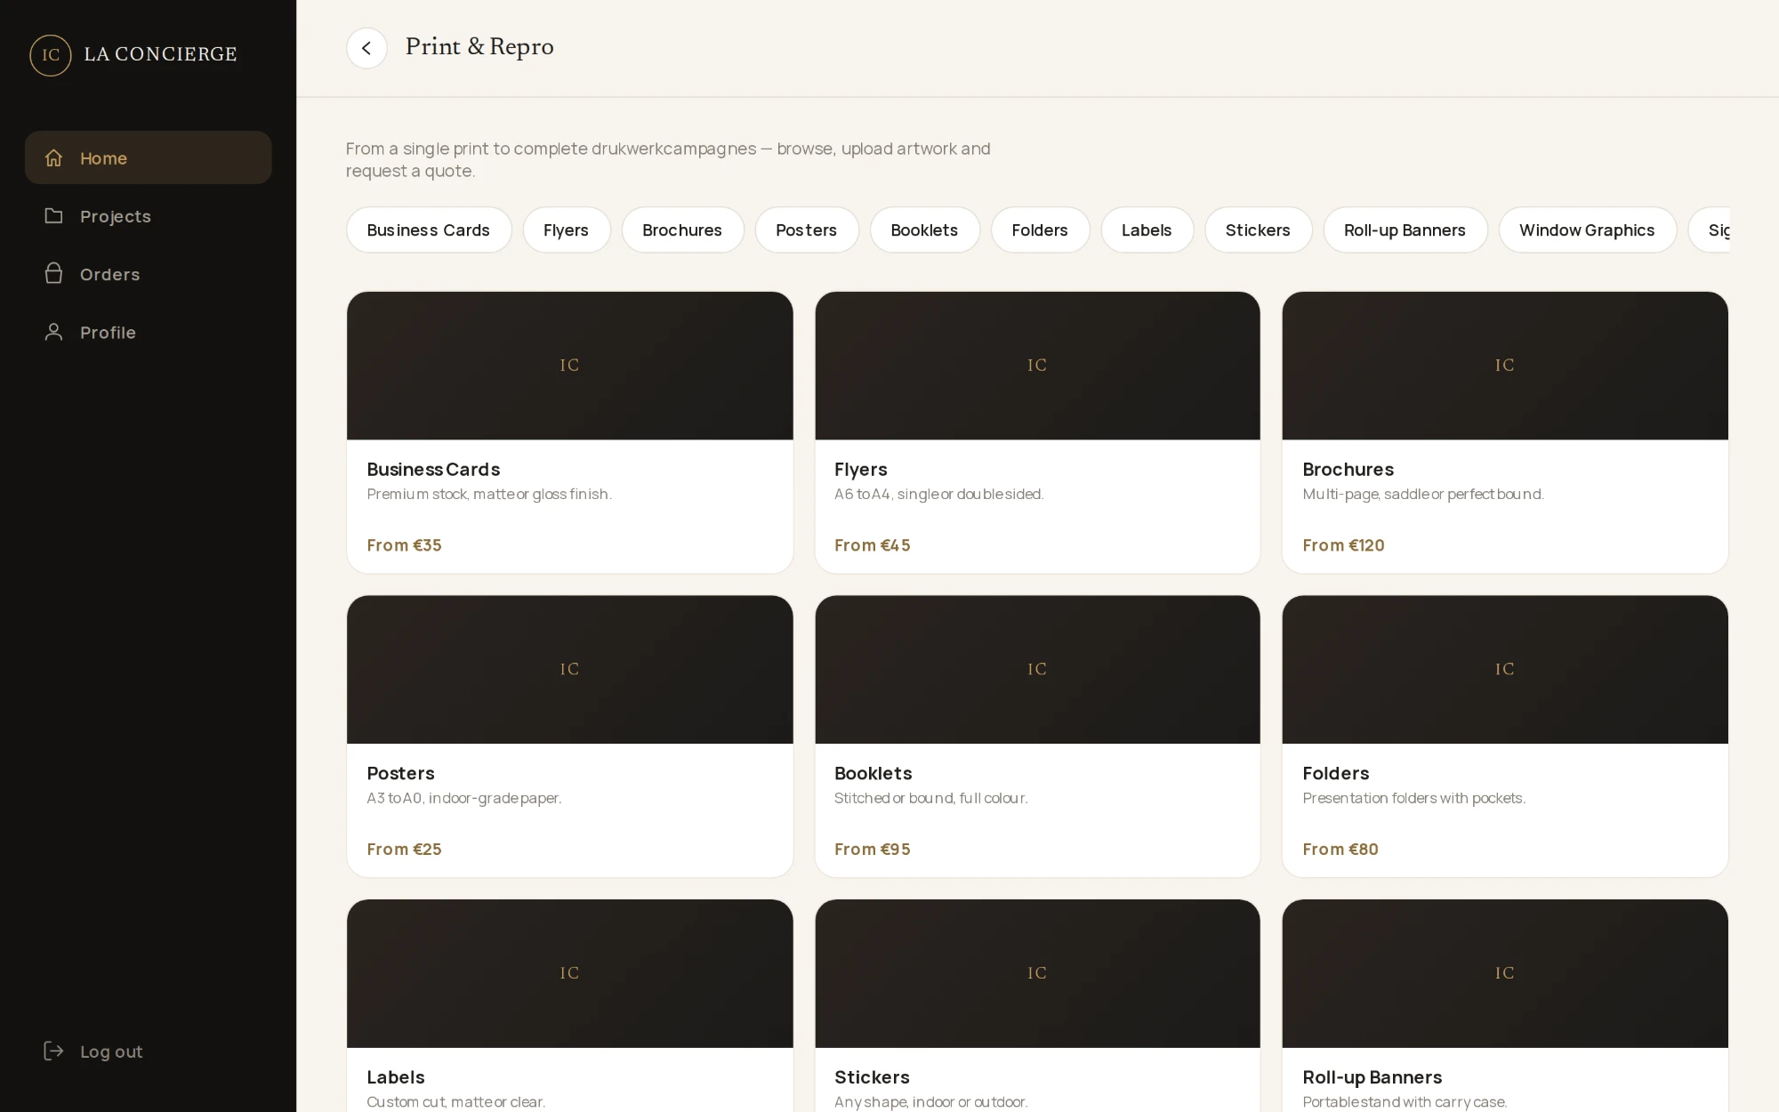Choose the Brochures category chip
This screenshot has width=1779, height=1112.
click(682, 230)
